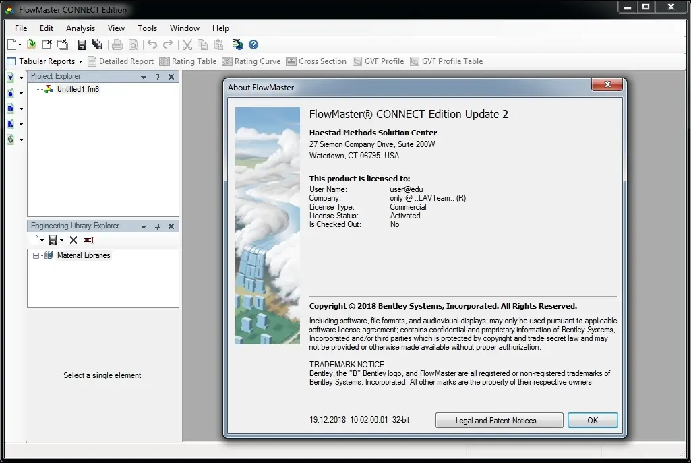Viewport: 691px width, 463px height.
Task: Click the Cut scissors icon
Action: click(187, 44)
